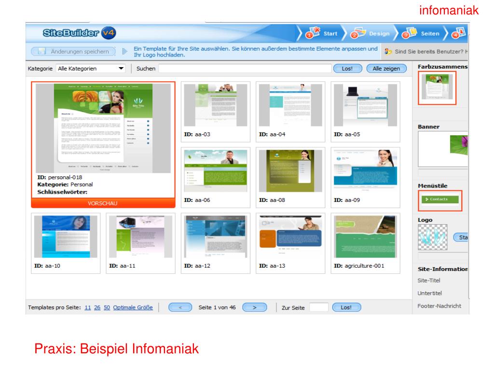Select the green Farbzusammenstellung color scheme
The height and width of the screenshot is (371, 494).
437,88
